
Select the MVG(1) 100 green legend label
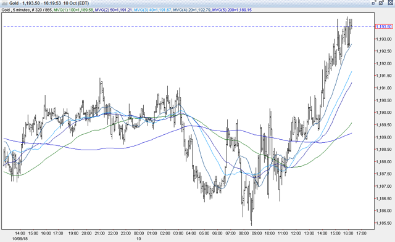tap(73, 10)
